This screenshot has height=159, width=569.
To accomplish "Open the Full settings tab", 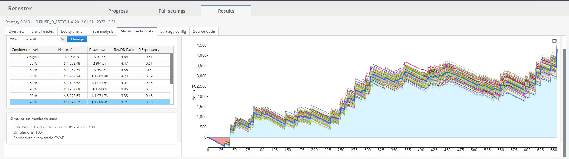I will 172,11.
